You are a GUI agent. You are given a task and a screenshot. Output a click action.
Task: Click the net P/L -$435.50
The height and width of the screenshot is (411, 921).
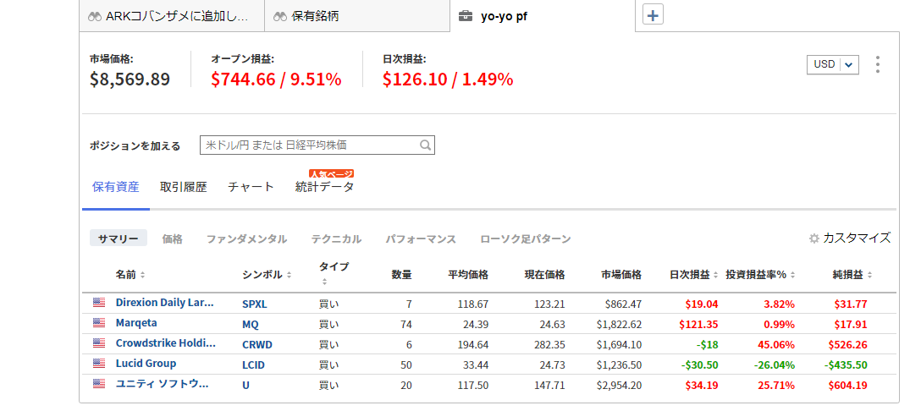(x=845, y=365)
